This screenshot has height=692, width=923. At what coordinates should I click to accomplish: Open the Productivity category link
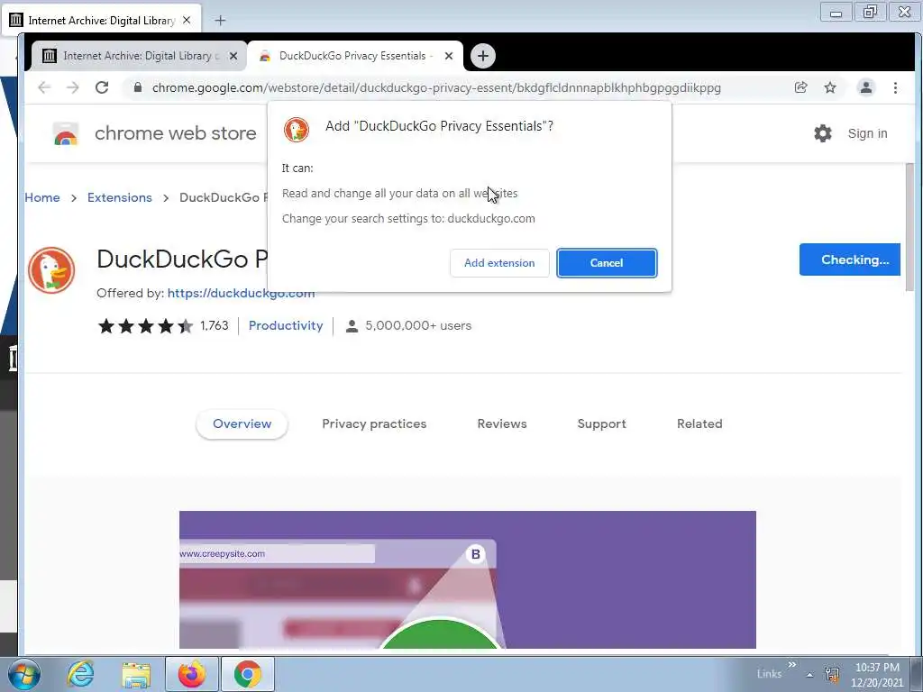point(286,326)
